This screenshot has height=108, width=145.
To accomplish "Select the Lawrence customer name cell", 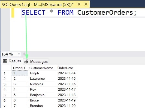I will point(42,79).
